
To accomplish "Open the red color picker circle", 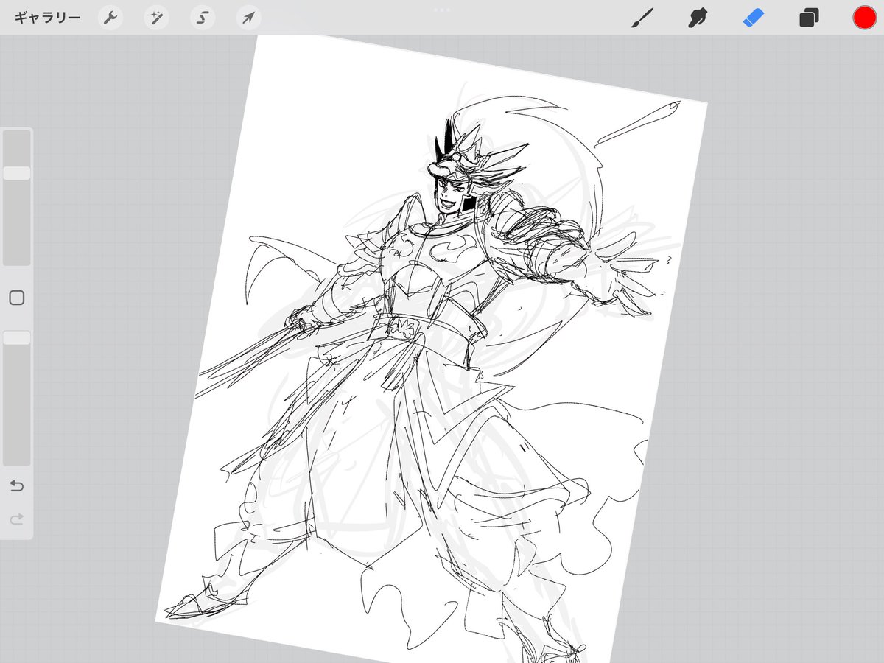I will [x=864, y=18].
